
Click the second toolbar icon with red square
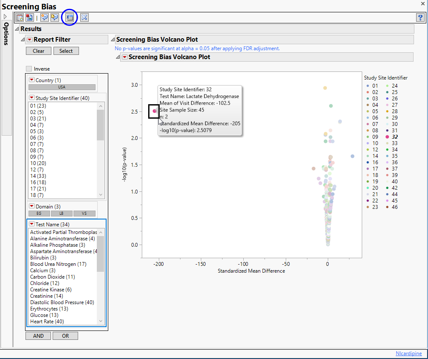(29, 17)
